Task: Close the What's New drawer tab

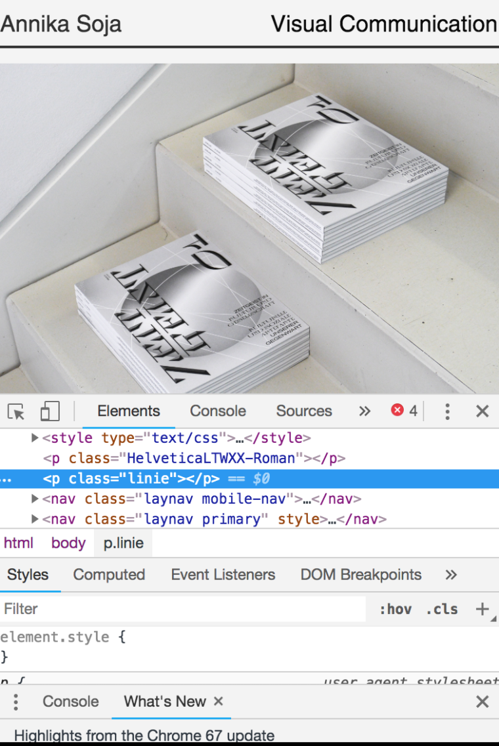Action: (x=219, y=701)
